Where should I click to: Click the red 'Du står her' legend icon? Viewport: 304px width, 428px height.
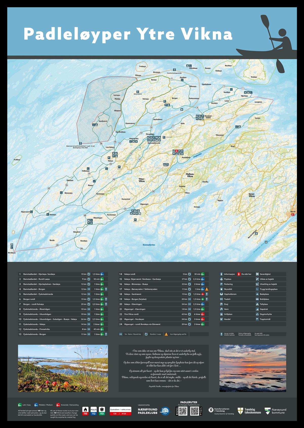[x=239, y=274]
